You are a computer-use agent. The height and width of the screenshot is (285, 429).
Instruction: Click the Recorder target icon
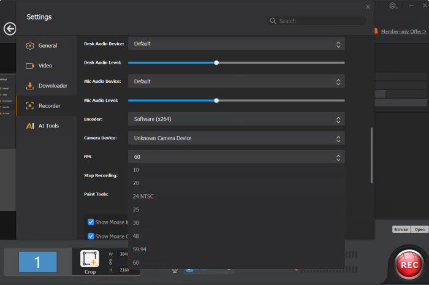30,105
